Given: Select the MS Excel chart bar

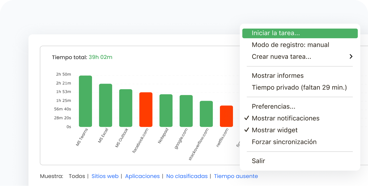Looking at the screenshot, I should pyautogui.click(x=105, y=105).
